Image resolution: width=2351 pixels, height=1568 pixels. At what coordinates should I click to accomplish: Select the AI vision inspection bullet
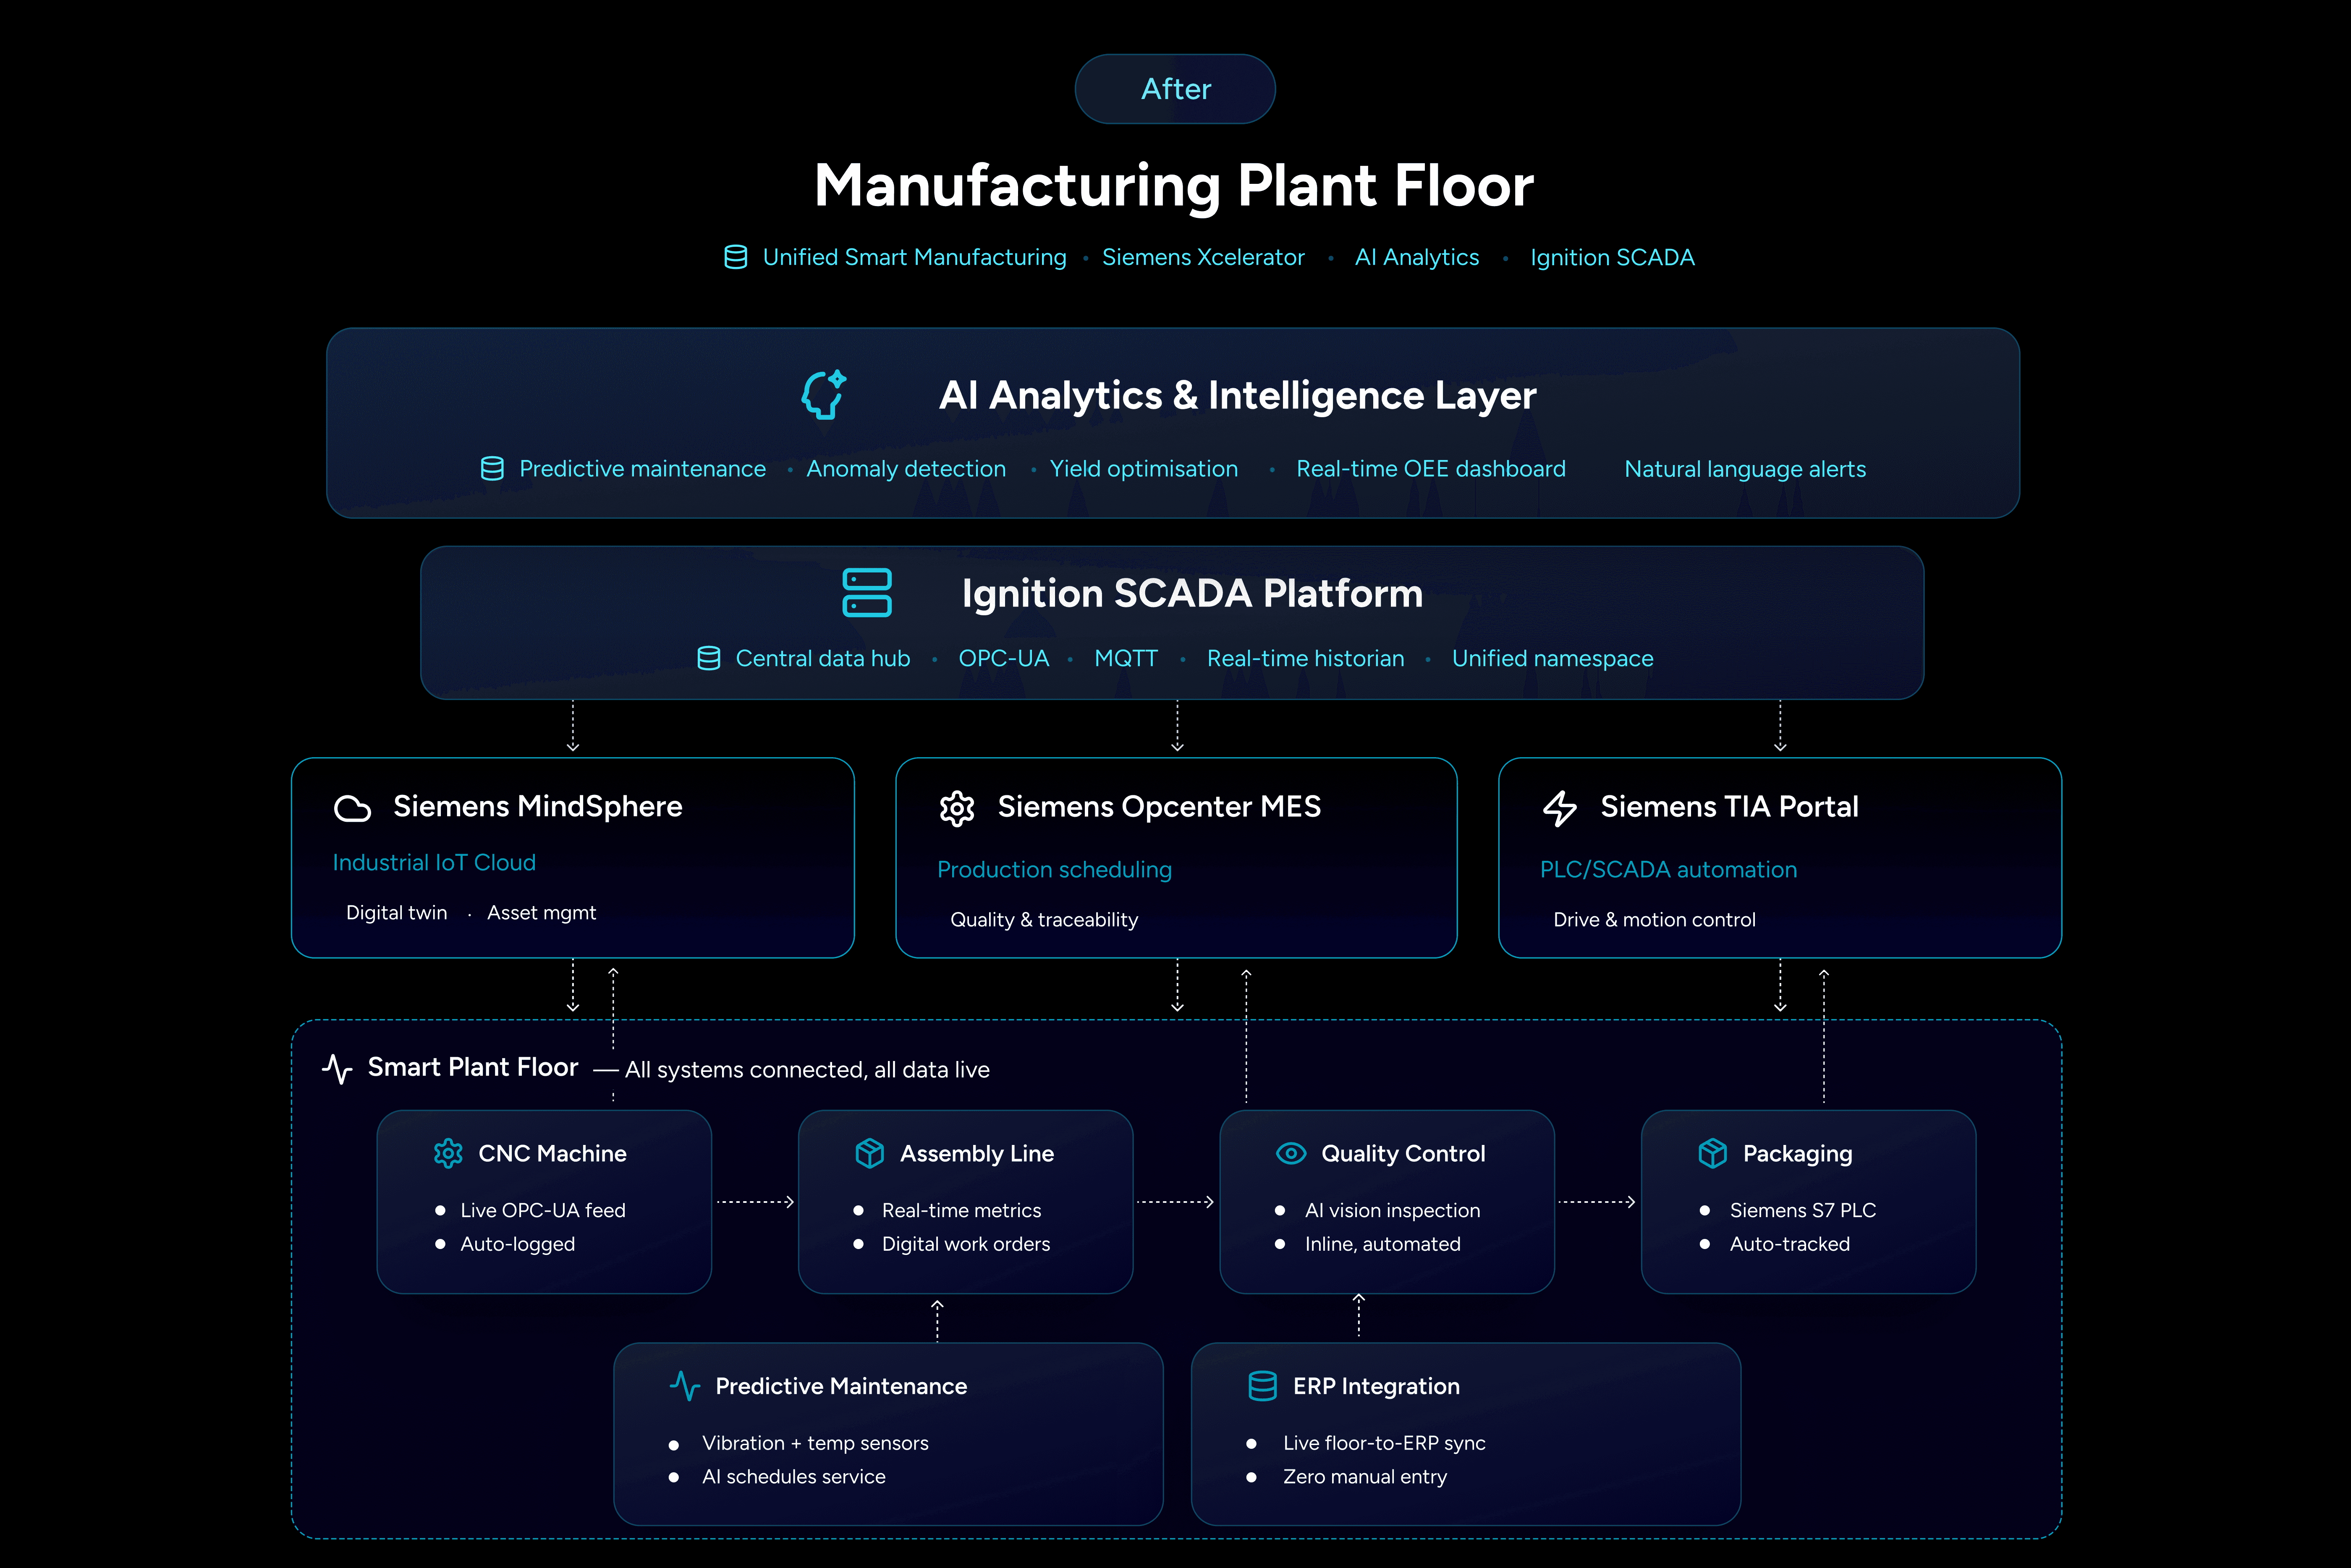pos(1392,1210)
